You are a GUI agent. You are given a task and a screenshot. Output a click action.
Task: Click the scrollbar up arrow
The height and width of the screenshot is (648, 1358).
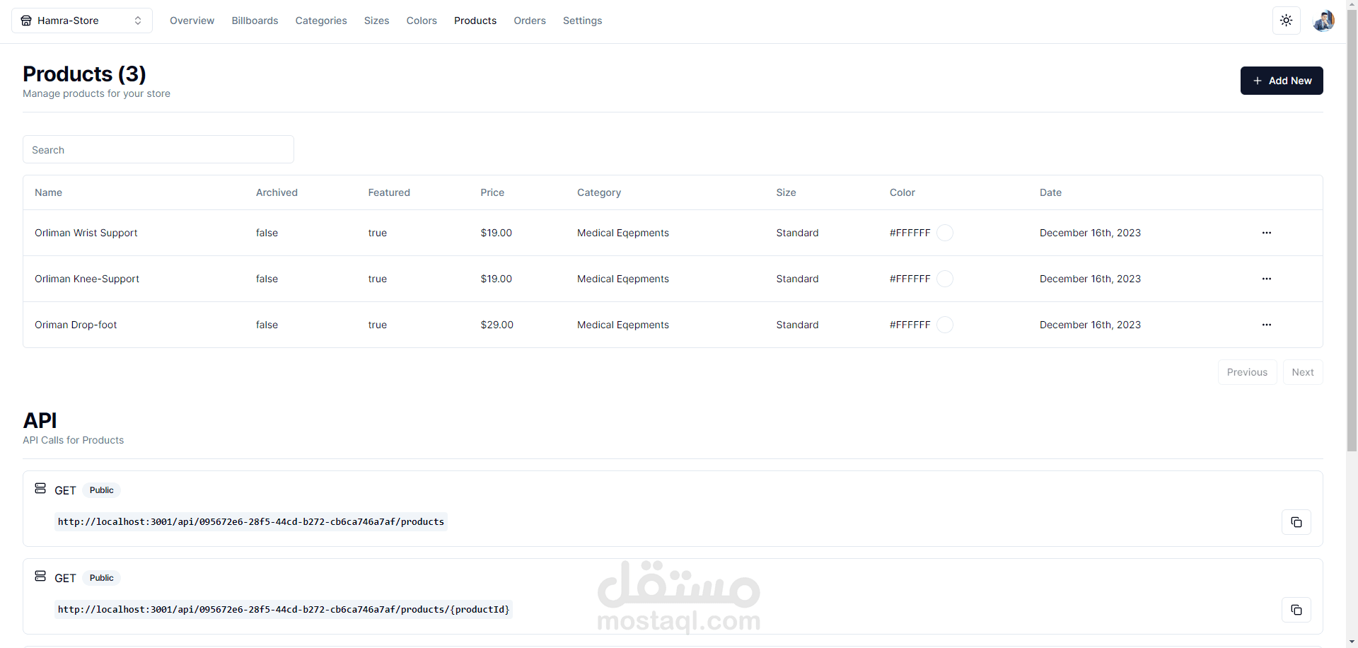pyautogui.click(x=1352, y=6)
